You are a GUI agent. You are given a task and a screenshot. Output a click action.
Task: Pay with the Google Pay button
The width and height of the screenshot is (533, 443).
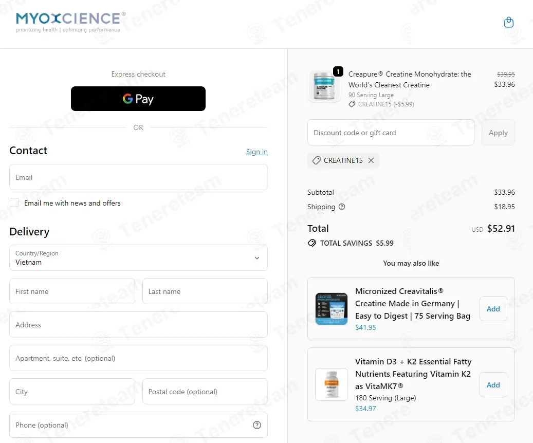pos(138,99)
